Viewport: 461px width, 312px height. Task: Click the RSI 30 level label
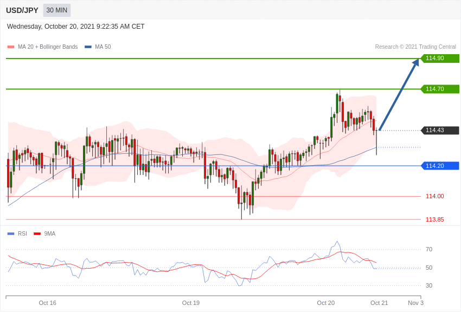[x=429, y=285]
